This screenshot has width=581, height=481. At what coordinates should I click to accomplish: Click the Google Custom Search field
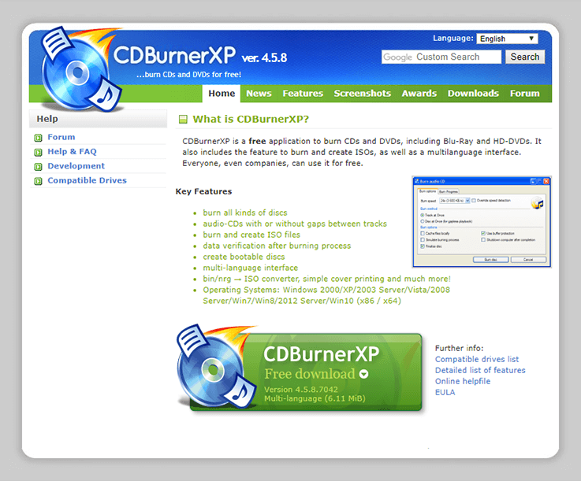point(441,57)
